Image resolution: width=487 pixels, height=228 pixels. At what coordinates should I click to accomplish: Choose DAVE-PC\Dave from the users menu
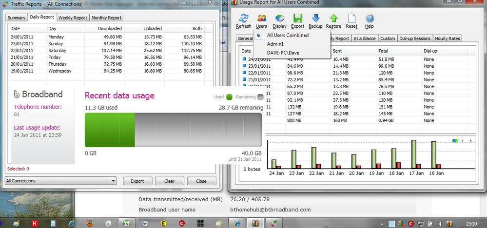click(283, 53)
